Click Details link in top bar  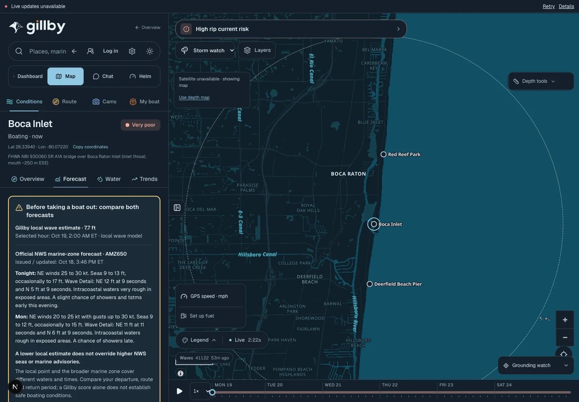click(x=566, y=6)
